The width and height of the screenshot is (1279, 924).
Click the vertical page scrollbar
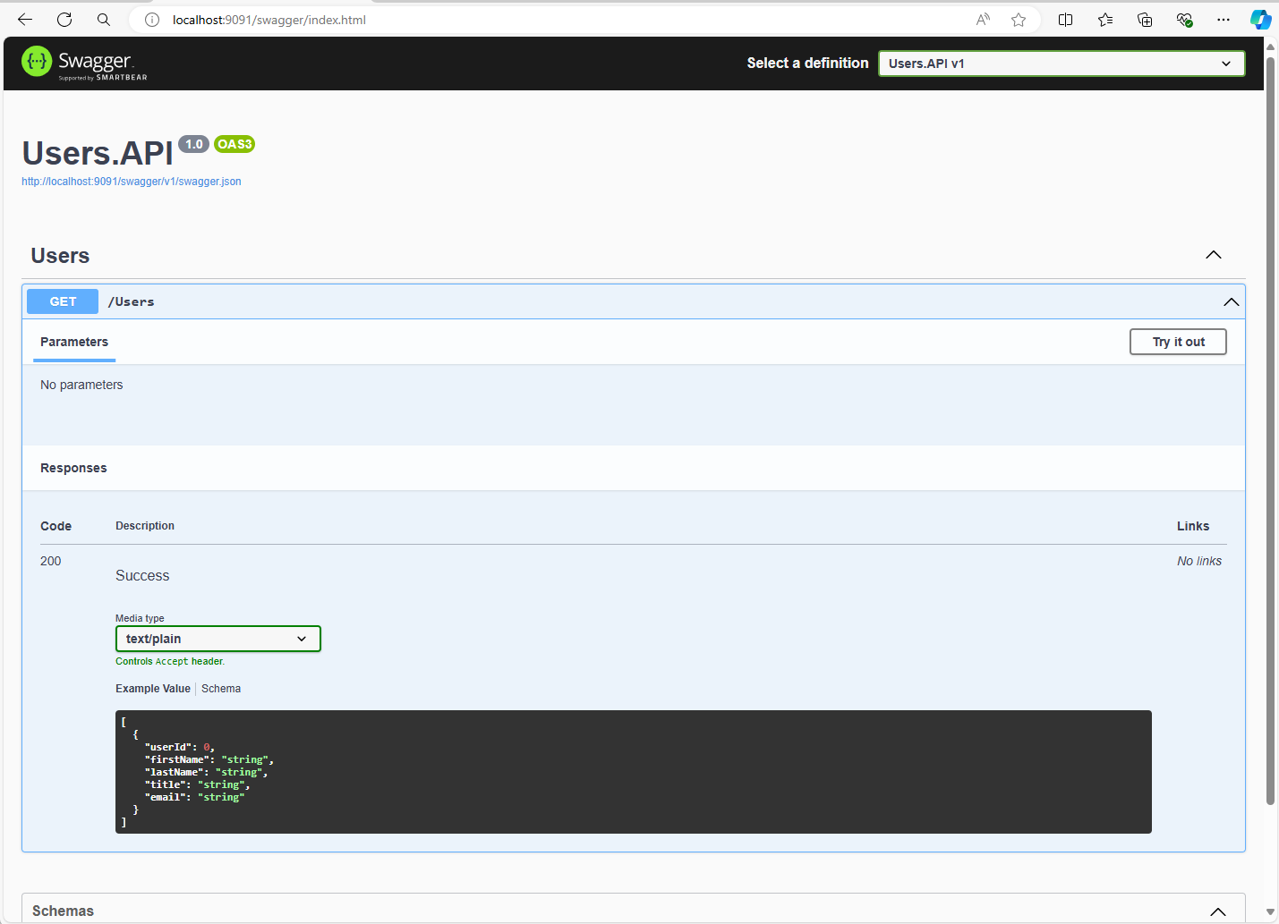click(1270, 429)
